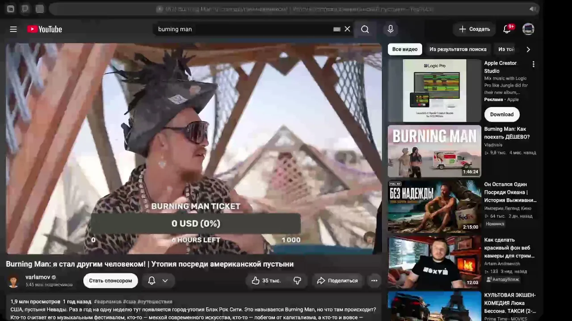This screenshot has height=321, width=572.
Task: Open the Apple Creator Studio ad title
Action: point(500,67)
